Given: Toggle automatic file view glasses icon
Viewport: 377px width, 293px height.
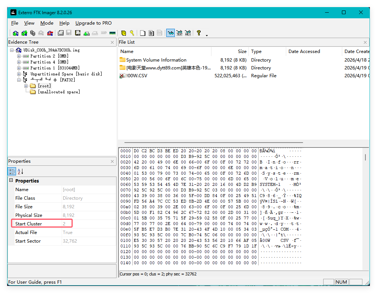Looking at the screenshot, I should (170, 33).
